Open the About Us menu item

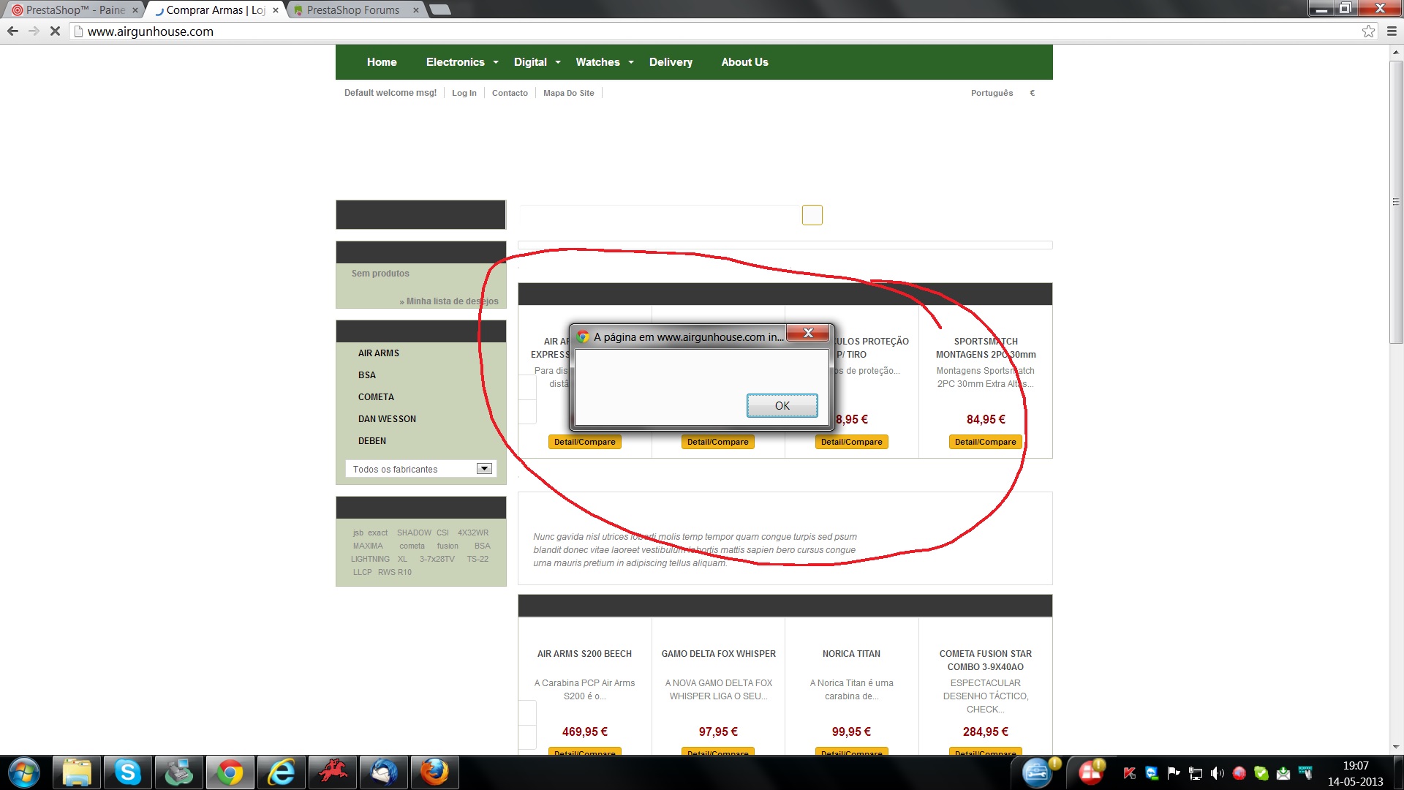click(744, 62)
